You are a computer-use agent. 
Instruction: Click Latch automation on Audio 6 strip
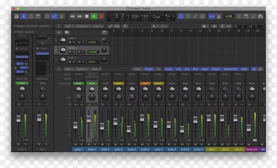point(145,83)
